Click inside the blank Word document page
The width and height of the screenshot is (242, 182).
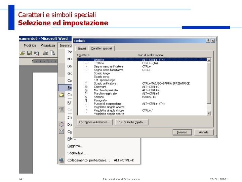click(x=45, y=122)
